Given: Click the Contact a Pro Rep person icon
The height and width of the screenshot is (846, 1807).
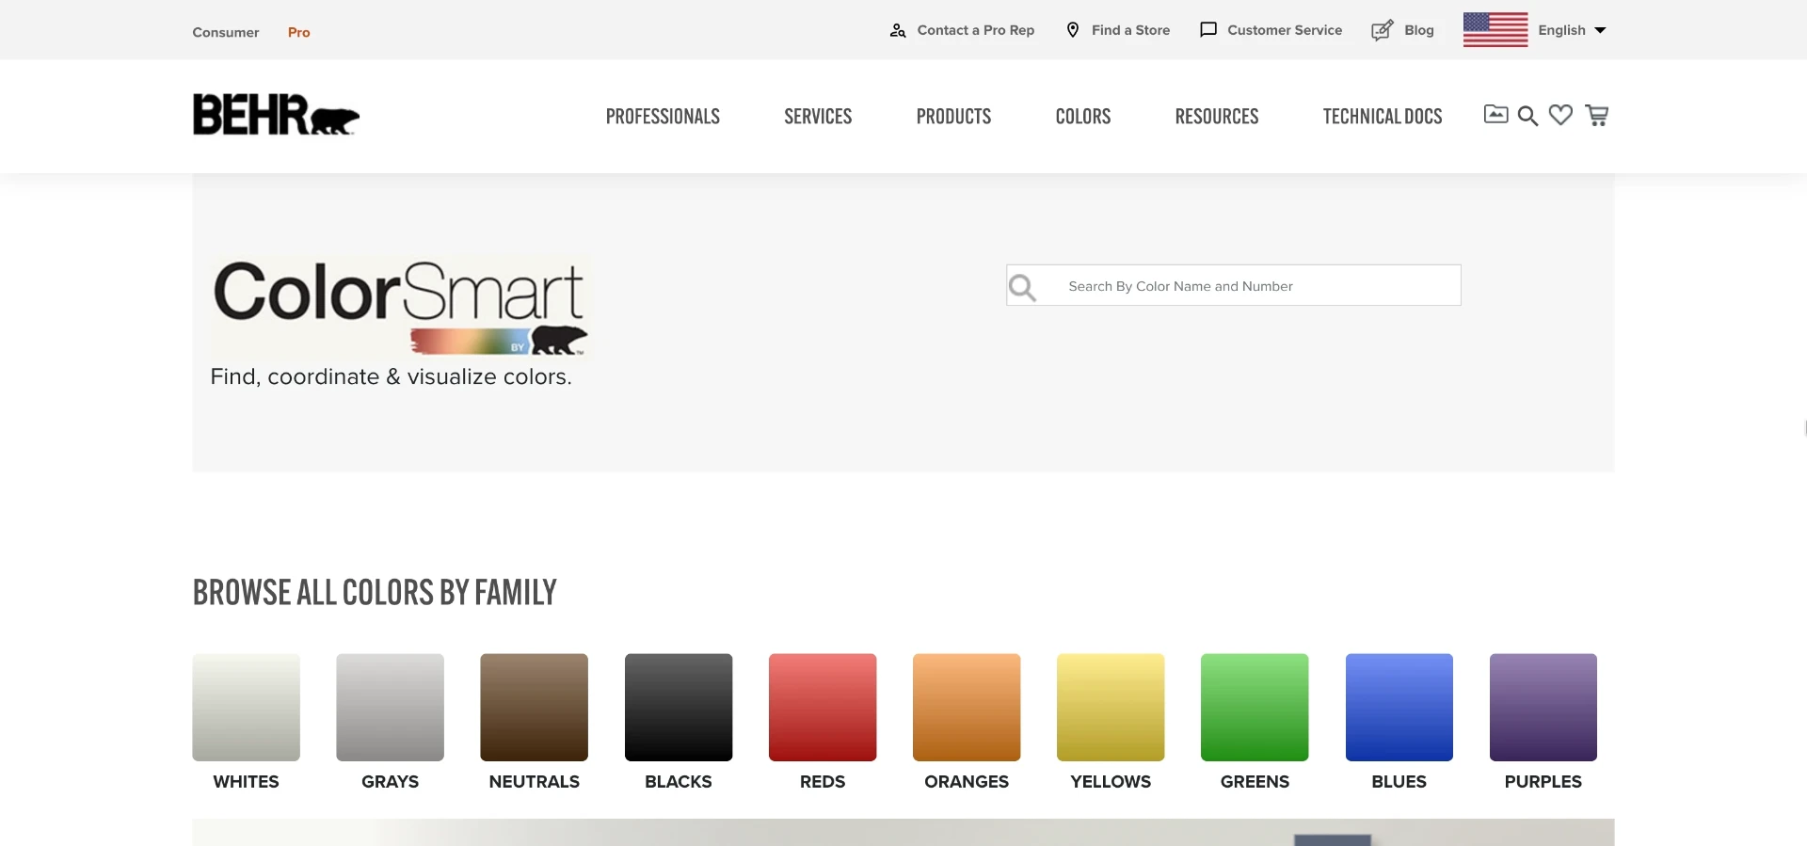Looking at the screenshot, I should click(898, 30).
